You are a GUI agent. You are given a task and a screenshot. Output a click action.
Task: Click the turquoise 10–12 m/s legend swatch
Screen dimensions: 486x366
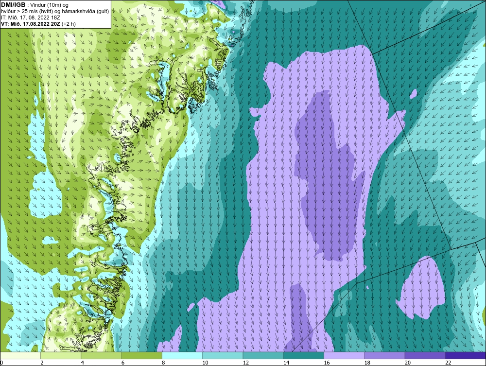pos(223,355)
